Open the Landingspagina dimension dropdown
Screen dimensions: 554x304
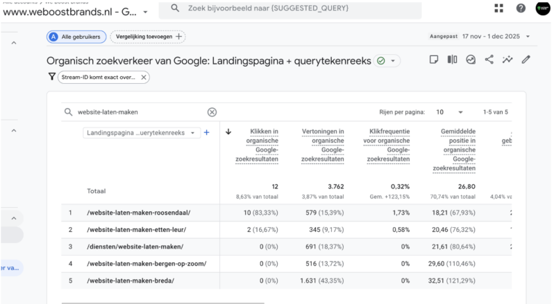pyautogui.click(x=142, y=132)
